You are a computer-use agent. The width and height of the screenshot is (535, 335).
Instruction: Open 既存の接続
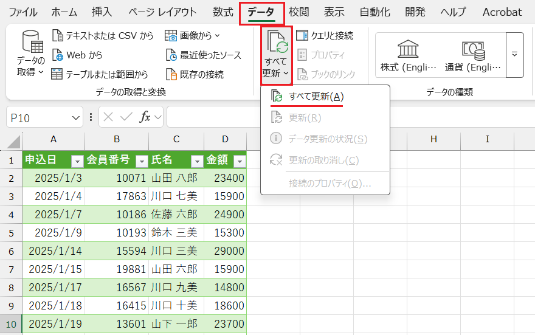(x=195, y=74)
